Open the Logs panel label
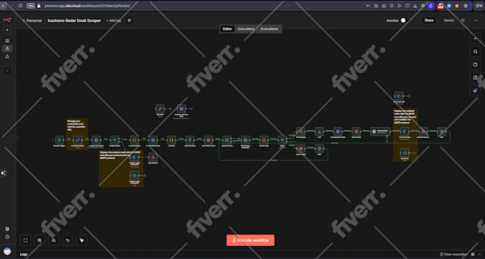Screen dimensions: 485x259 (x=24, y=254)
